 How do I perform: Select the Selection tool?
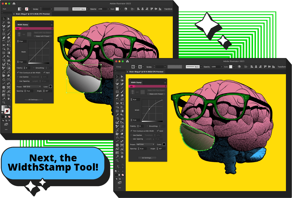pos(117,76)
